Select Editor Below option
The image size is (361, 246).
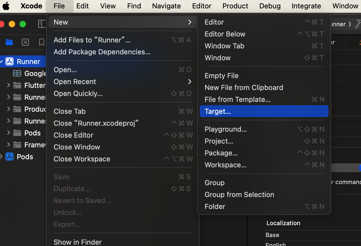tap(264, 34)
